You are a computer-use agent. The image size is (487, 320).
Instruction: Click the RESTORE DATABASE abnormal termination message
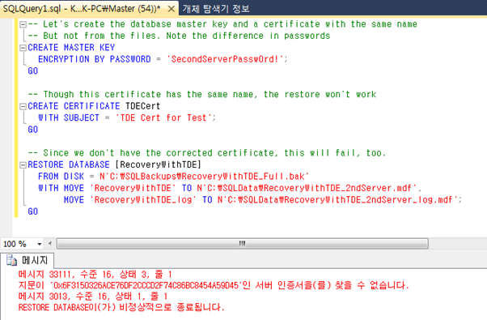pos(121,307)
